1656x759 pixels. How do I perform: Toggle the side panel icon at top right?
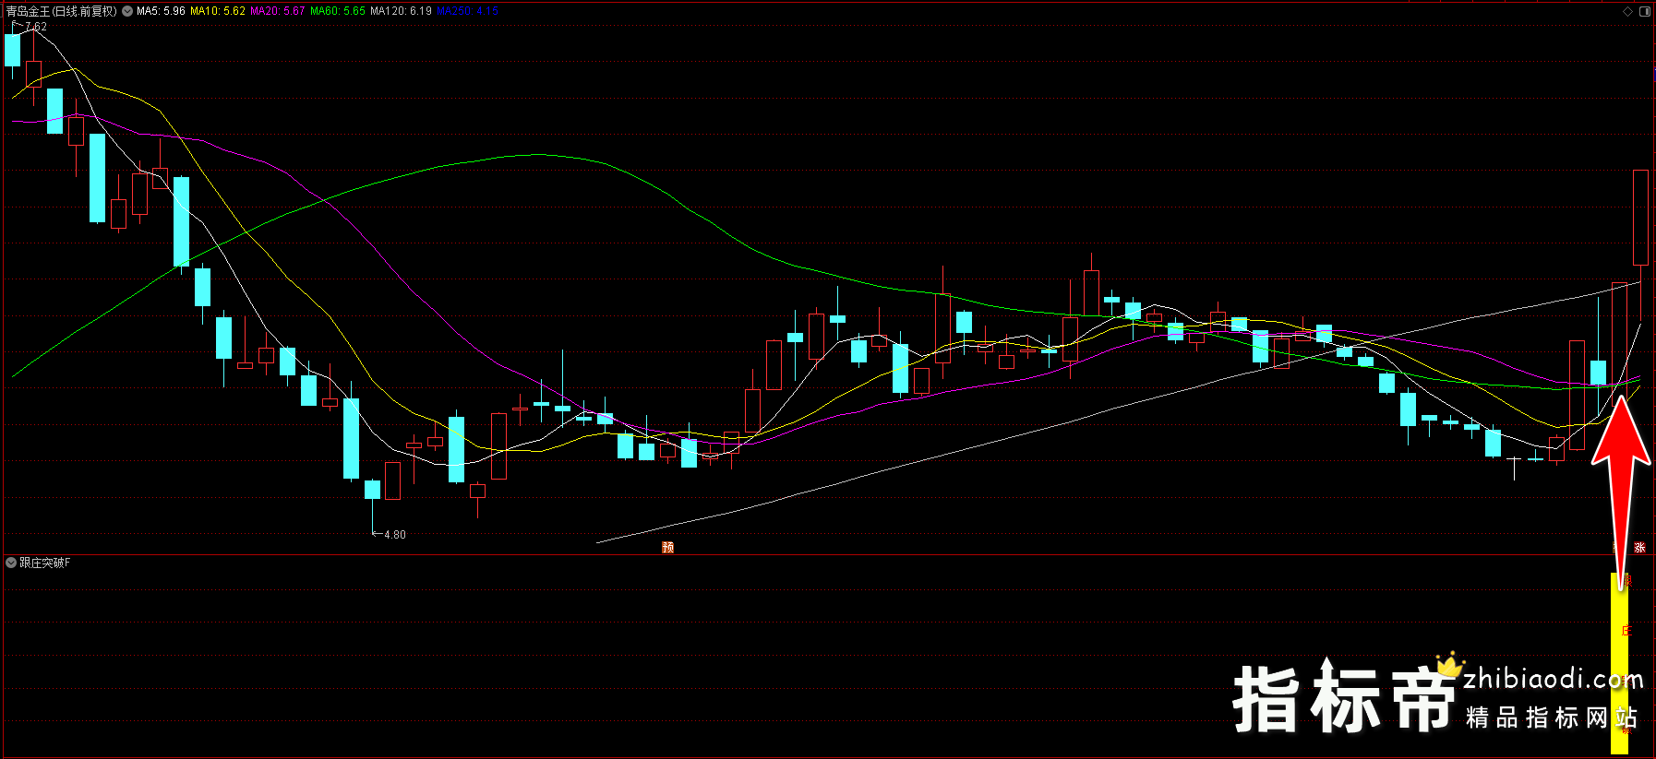tap(1644, 11)
